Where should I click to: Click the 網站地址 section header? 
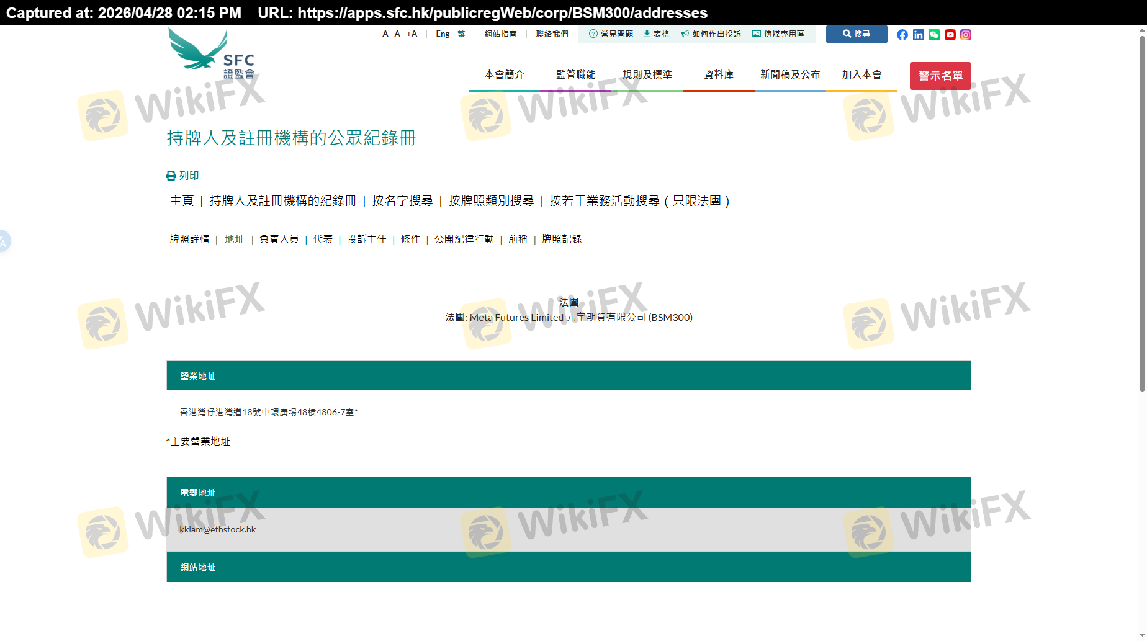point(569,567)
